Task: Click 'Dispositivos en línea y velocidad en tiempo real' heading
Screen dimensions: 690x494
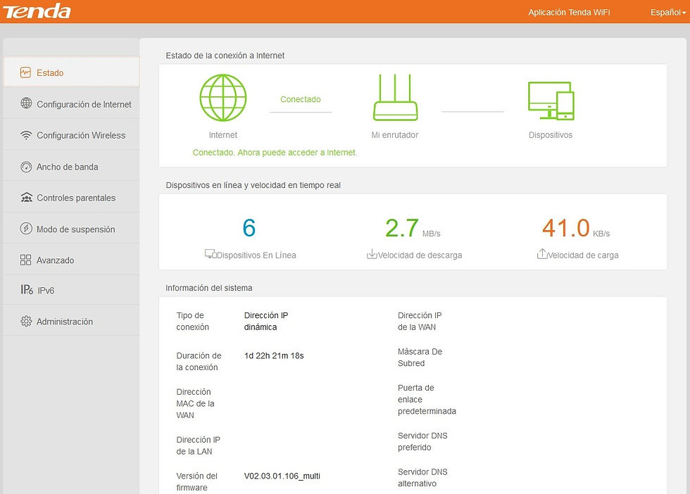Action: 253,185
